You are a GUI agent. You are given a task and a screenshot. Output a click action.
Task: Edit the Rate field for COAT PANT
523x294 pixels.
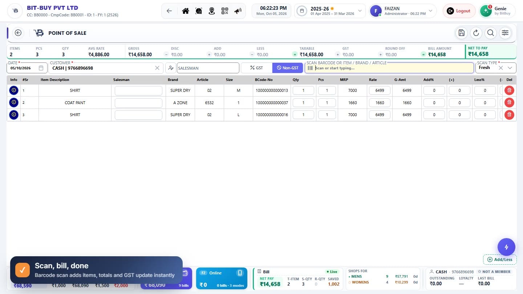point(380,103)
